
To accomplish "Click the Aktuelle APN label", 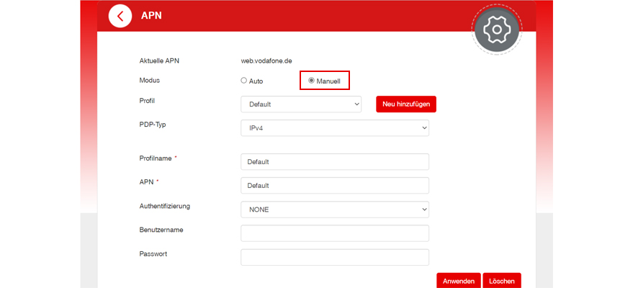I will click(159, 61).
